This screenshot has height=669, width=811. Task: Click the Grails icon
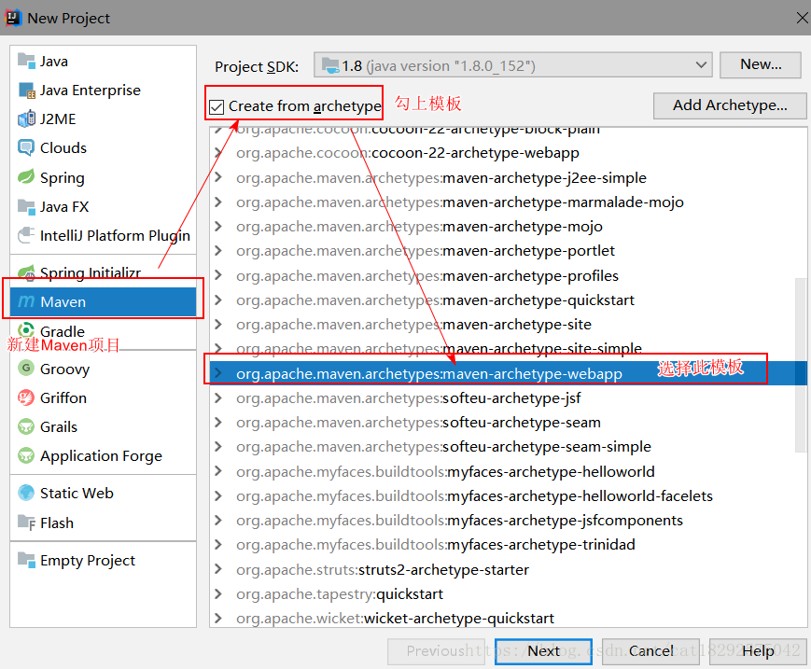26,426
